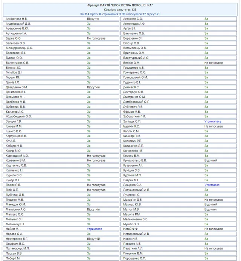This screenshot has width=241, height=261.
Task: Click the name Дубневич Я.В.
Action: click(x=133, y=107)
